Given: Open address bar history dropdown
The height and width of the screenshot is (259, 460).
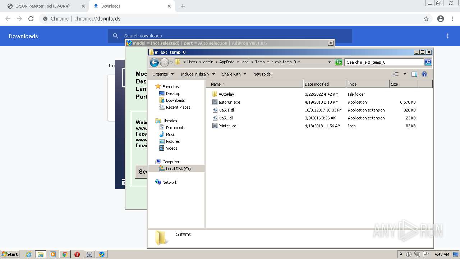Looking at the screenshot, I should click(x=330, y=62).
